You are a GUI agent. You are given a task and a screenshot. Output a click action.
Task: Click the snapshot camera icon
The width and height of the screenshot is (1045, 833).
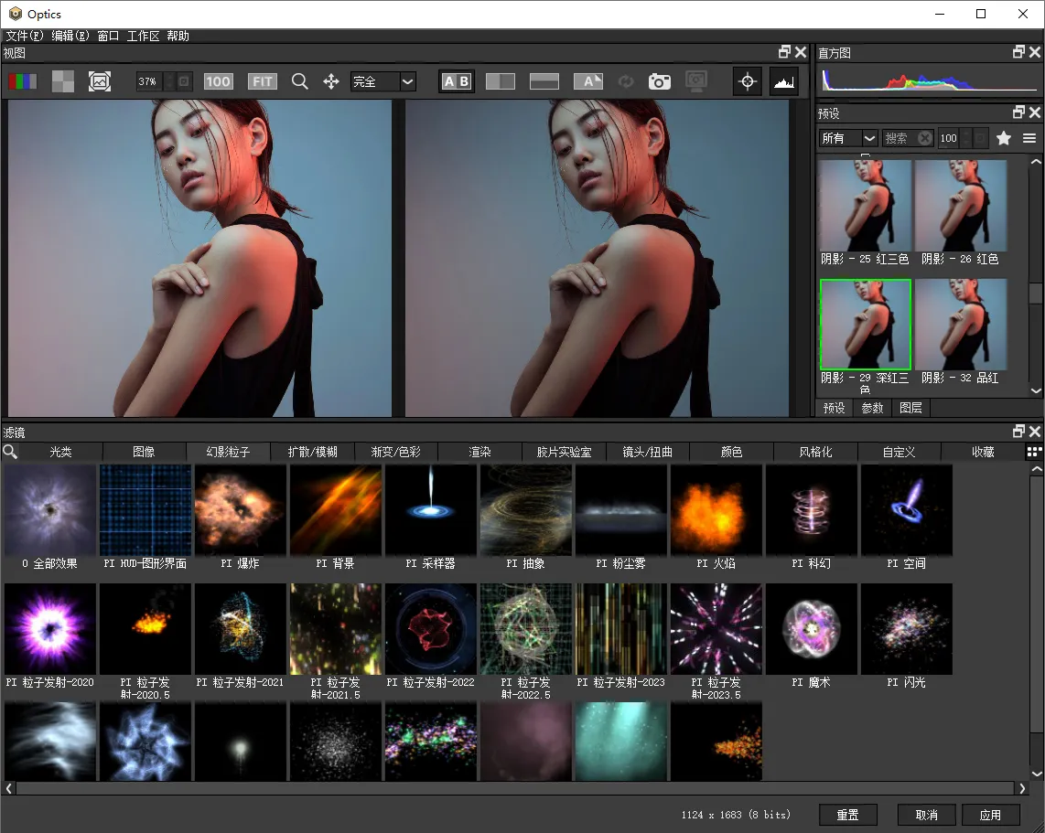[x=659, y=81]
